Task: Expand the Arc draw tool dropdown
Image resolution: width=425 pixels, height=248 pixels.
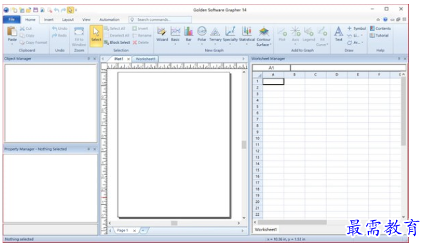Action: (x=362, y=43)
